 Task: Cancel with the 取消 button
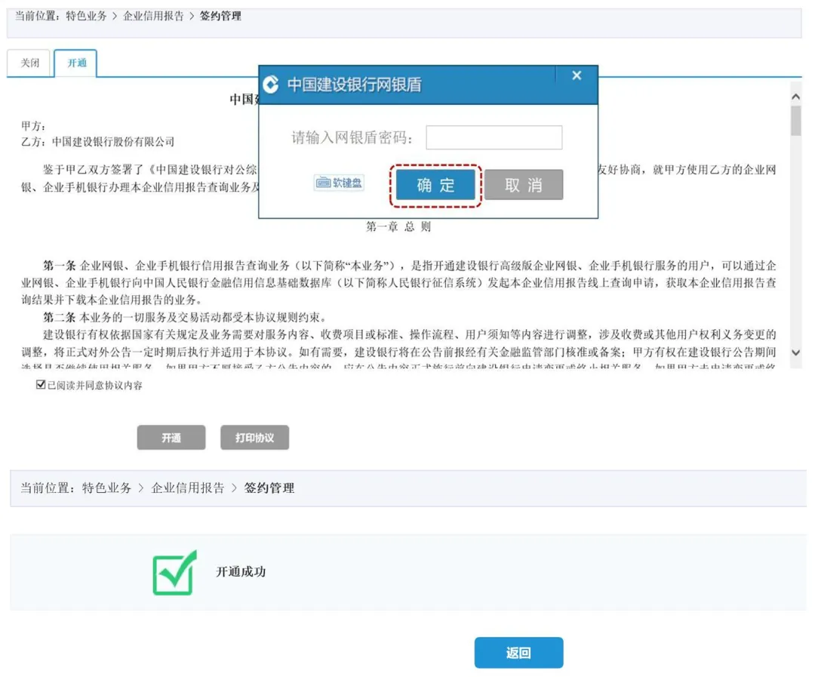[x=524, y=185]
